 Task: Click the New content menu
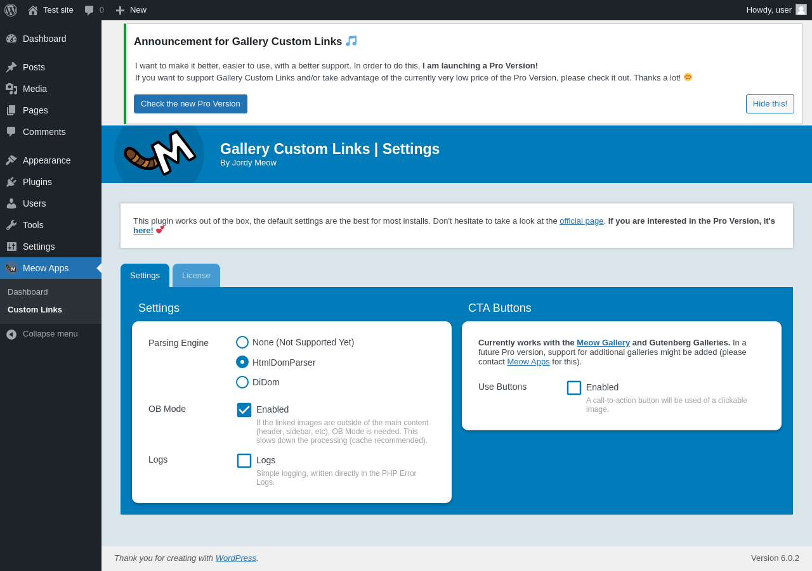pyautogui.click(x=131, y=10)
